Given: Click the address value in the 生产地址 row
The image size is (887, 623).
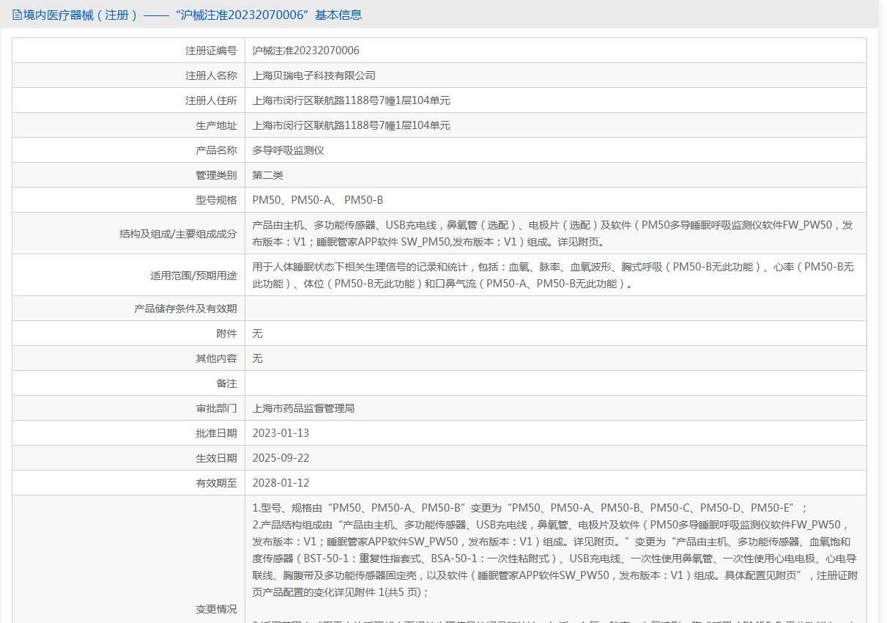Looking at the screenshot, I should coord(352,125).
